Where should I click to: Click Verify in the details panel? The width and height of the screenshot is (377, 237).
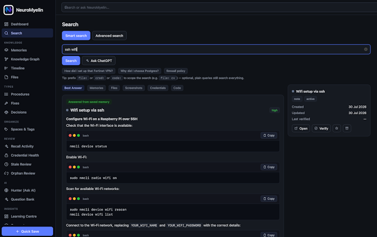point(321,129)
